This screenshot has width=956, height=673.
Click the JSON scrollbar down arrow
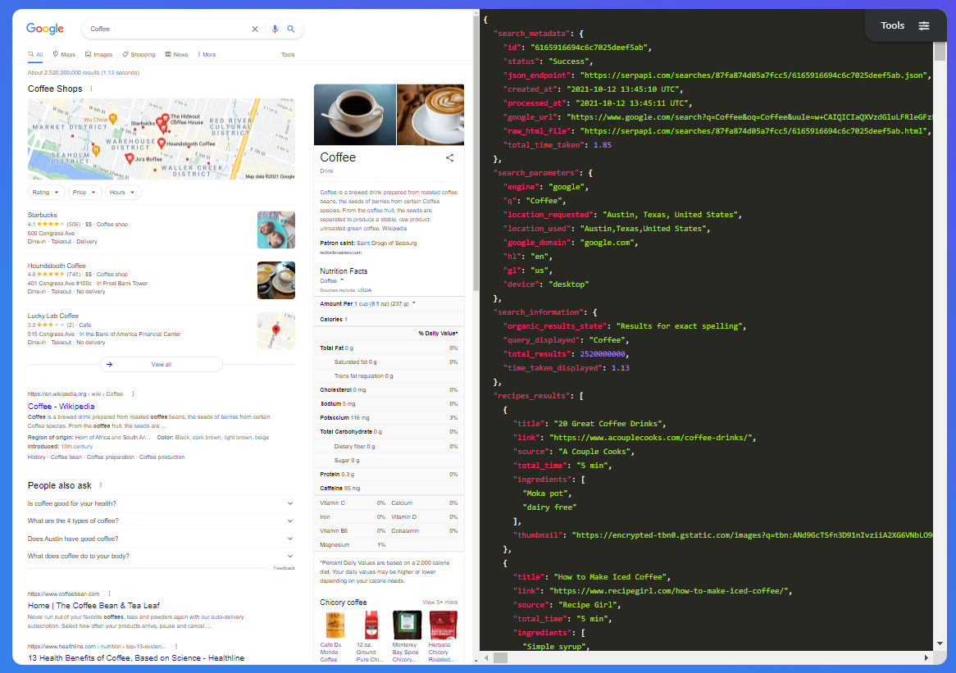click(940, 643)
